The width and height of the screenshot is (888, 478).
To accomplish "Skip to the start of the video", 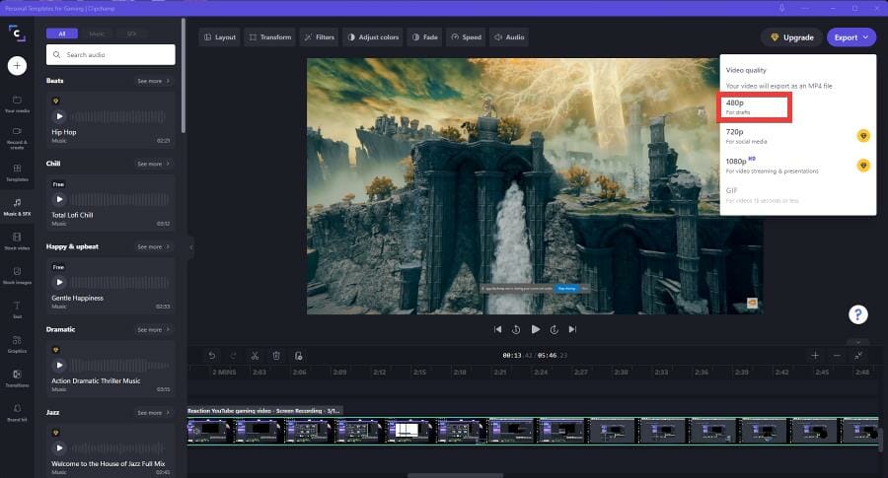I will point(497,329).
